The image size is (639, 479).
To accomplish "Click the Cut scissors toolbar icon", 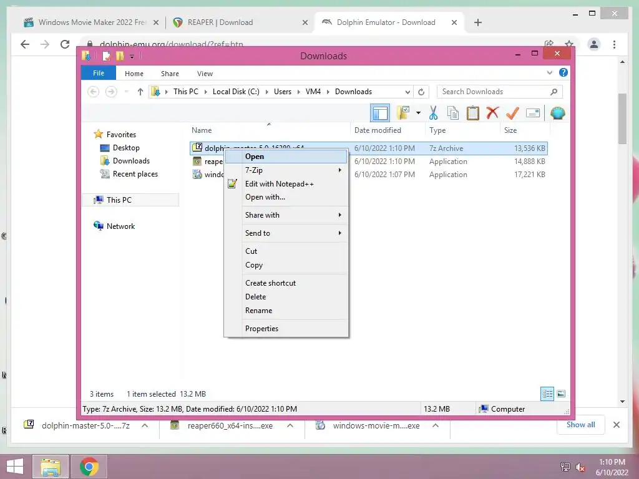I will coord(433,113).
